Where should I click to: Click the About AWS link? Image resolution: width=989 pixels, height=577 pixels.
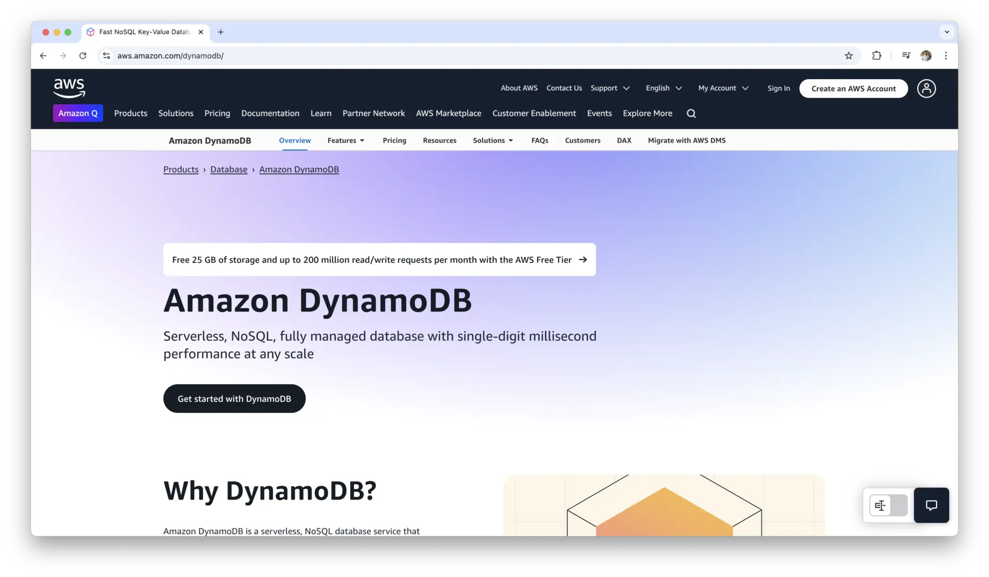(x=519, y=88)
